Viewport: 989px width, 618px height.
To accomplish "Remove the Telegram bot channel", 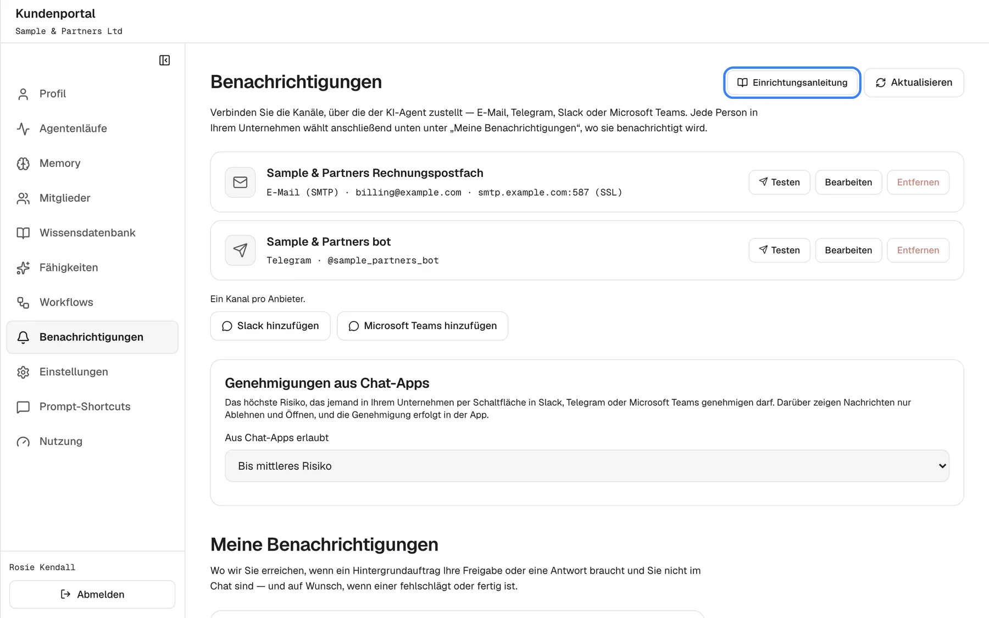I will coord(918,250).
